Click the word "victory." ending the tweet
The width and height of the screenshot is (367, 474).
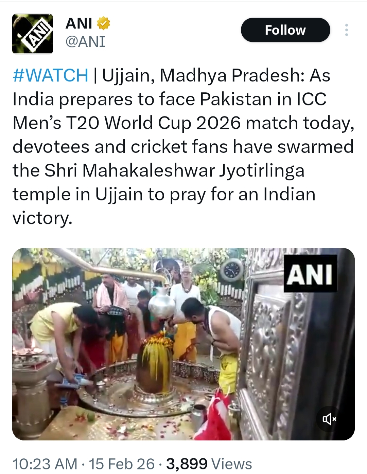[x=42, y=218]
